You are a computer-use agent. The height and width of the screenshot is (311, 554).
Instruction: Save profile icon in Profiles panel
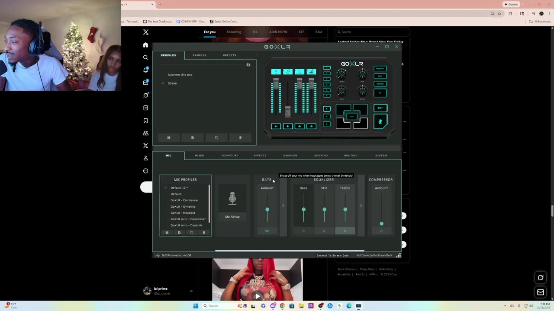169,138
